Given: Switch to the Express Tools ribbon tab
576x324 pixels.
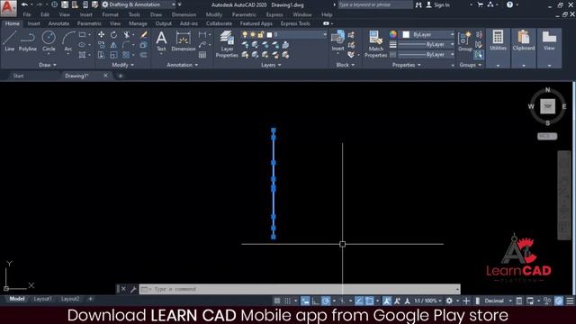Looking at the screenshot, I should coord(295,23).
